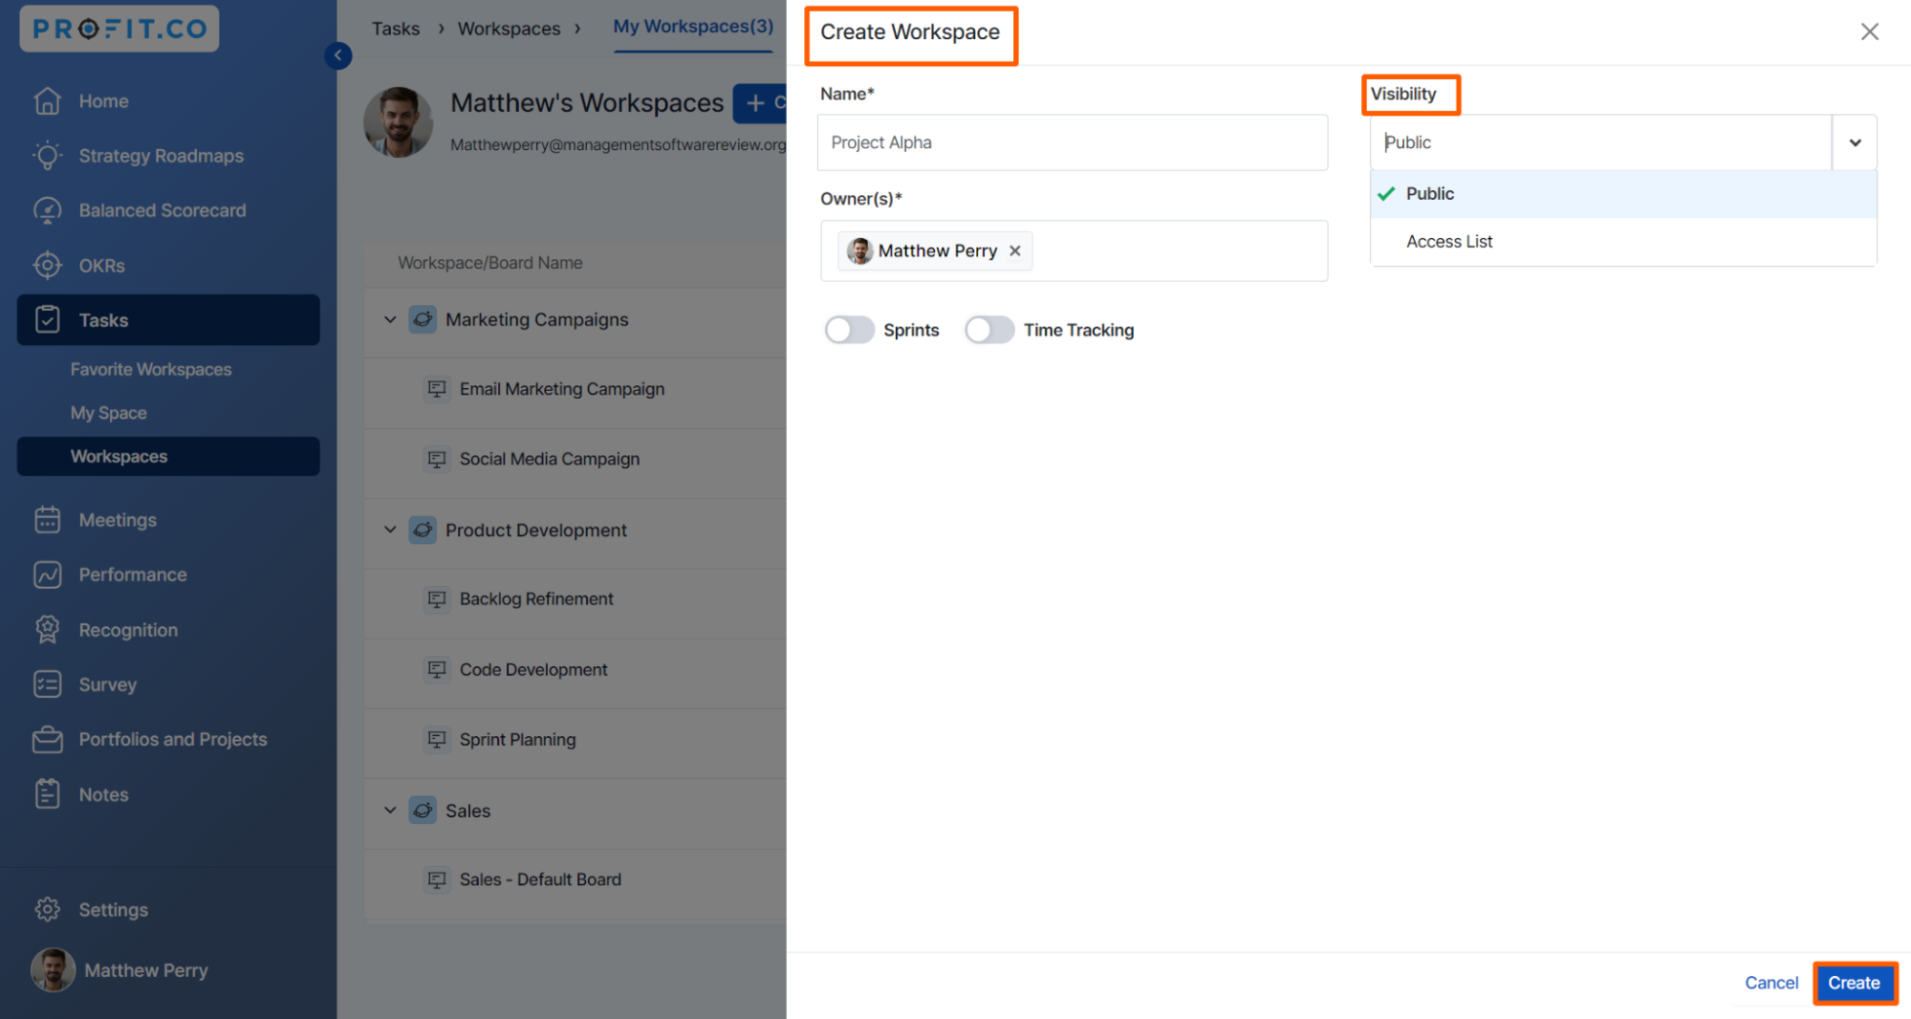Choose Public in the Visibility list
Image resolution: width=1911 pixels, height=1019 pixels.
click(x=1623, y=194)
